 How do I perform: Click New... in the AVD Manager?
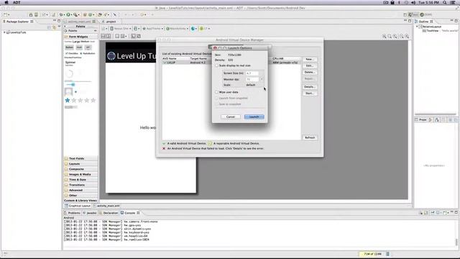310,59
